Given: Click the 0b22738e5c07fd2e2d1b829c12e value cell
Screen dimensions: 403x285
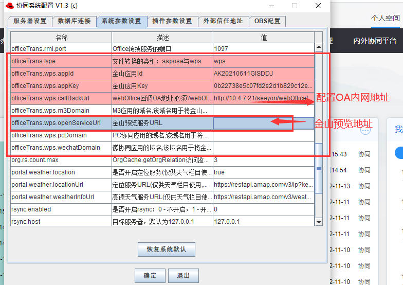Looking at the screenshot, I should click(x=264, y=86).
